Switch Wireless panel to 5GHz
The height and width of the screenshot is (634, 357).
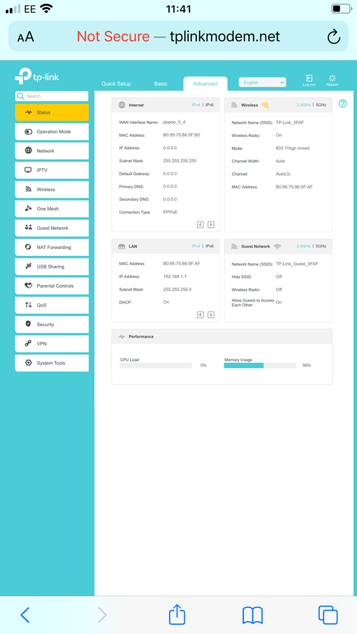321,105
